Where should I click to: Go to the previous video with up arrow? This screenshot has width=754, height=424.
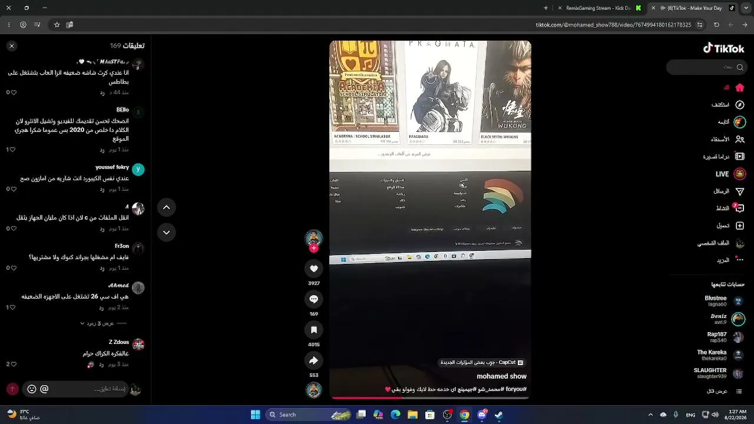click(x=167, y=207)
